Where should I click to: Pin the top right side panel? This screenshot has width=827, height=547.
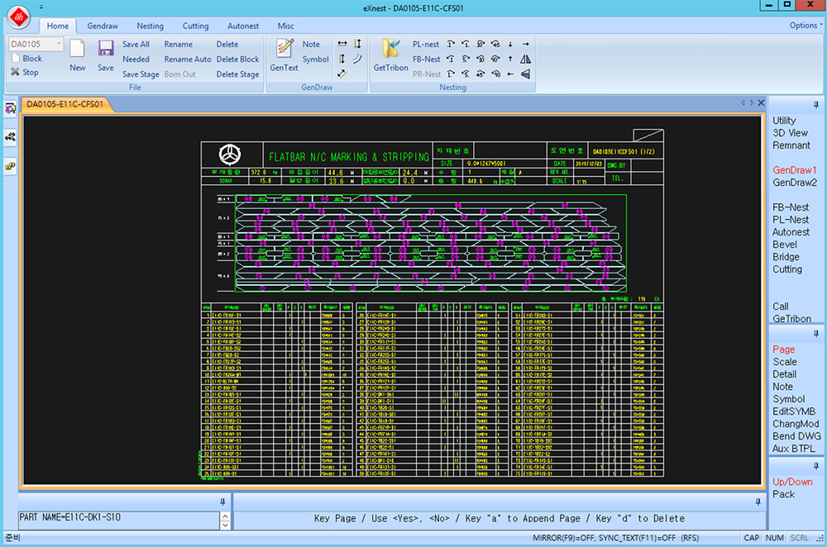tap(816, 102)
